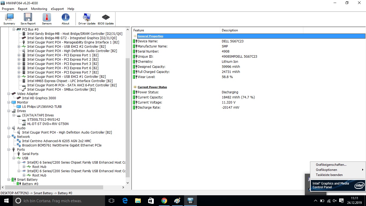This screenshot has width=366, height=206.
Task: Select Battery #0 tree item
Action: [x=30, y=184]
